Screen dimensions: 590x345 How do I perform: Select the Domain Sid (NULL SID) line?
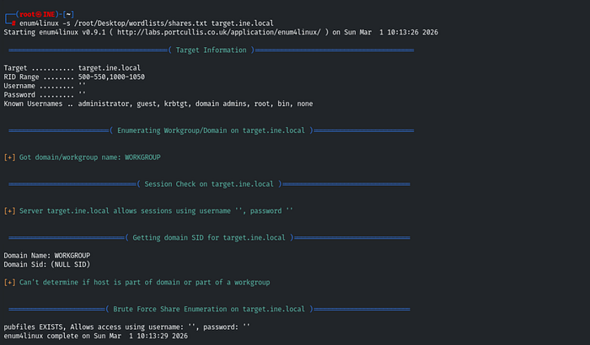click(x=47, y=264)
